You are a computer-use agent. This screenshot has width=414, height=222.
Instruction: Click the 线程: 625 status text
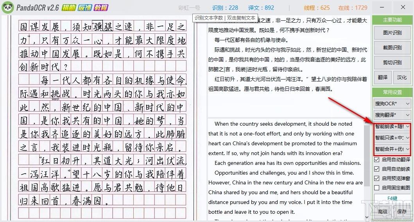[317, 8]
